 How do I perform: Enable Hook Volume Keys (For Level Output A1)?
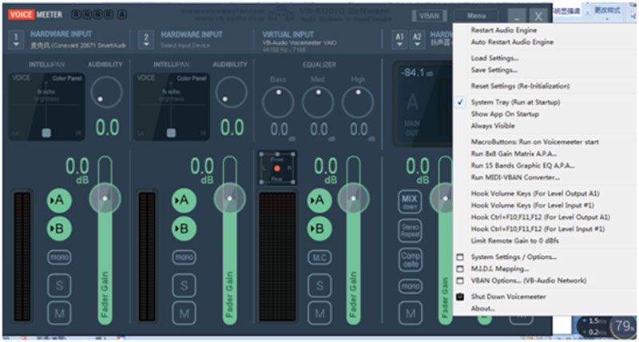coord(535,193)
